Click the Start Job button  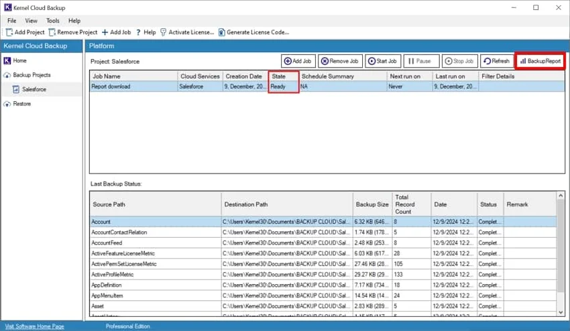tap(383, 61)
